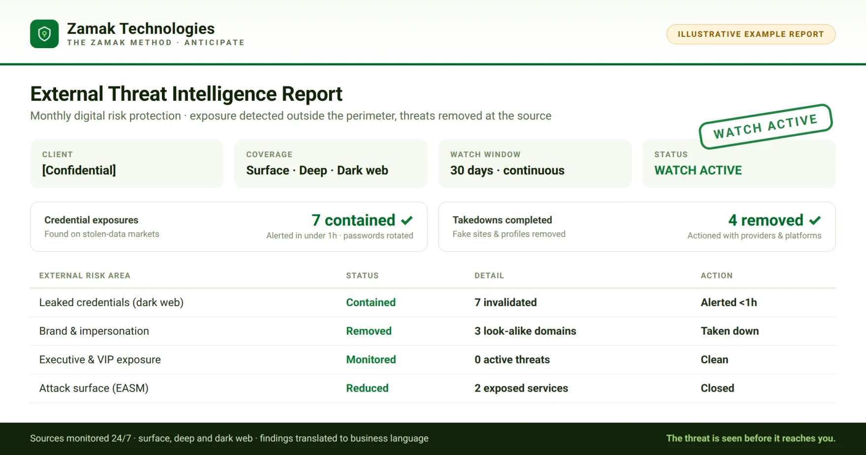
Task: Click Alerted in under 1h passwords rotated note
Action: (x=340, y=236)
